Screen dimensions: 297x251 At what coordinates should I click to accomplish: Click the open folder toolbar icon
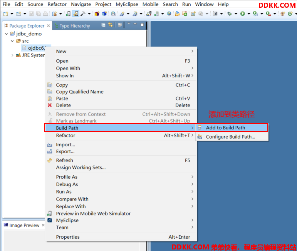tap(177, 13)
